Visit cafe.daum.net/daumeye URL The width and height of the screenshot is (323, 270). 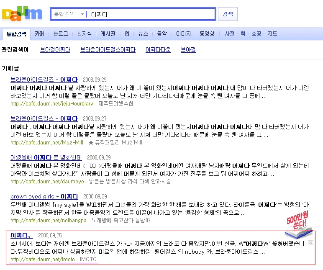(x=47, y=181)
